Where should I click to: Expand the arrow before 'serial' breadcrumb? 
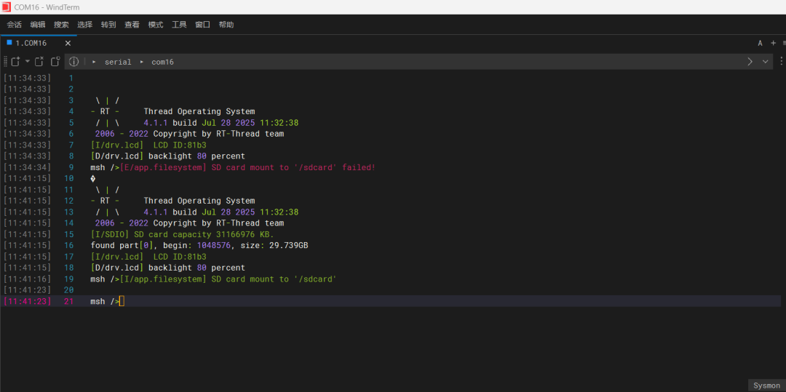click(x=94, y=62)
